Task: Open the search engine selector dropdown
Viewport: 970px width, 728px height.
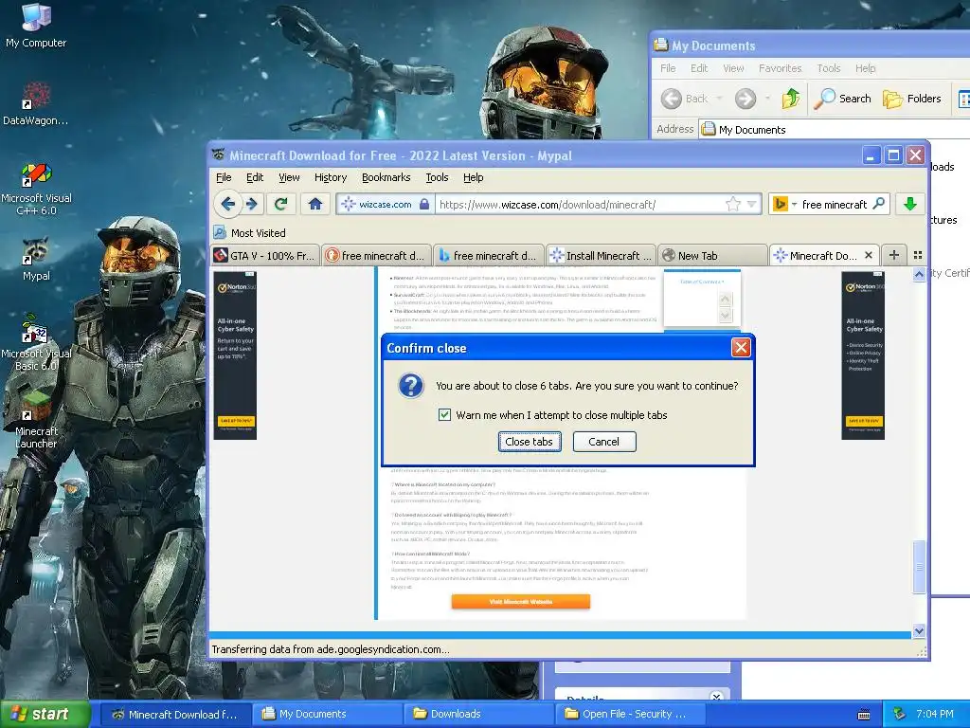Action: point(795,205)
